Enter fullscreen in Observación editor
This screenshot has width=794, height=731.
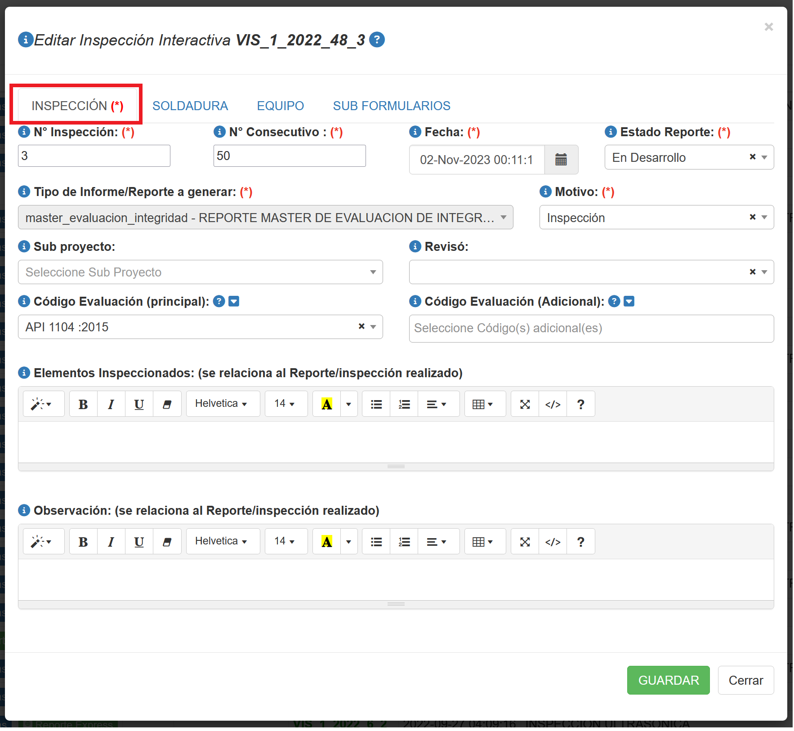pyautogui.click(x=525, y=542)
